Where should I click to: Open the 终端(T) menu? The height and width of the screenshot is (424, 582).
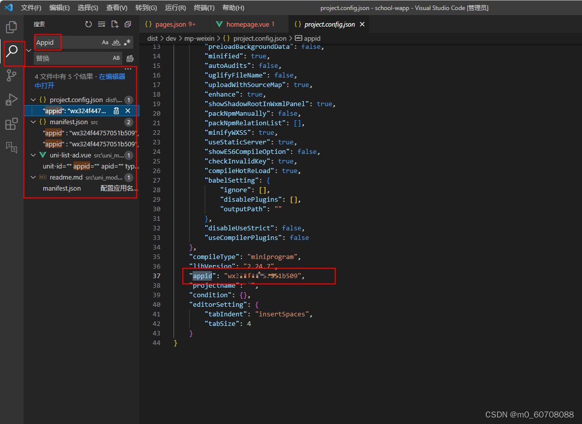[204, 8]
